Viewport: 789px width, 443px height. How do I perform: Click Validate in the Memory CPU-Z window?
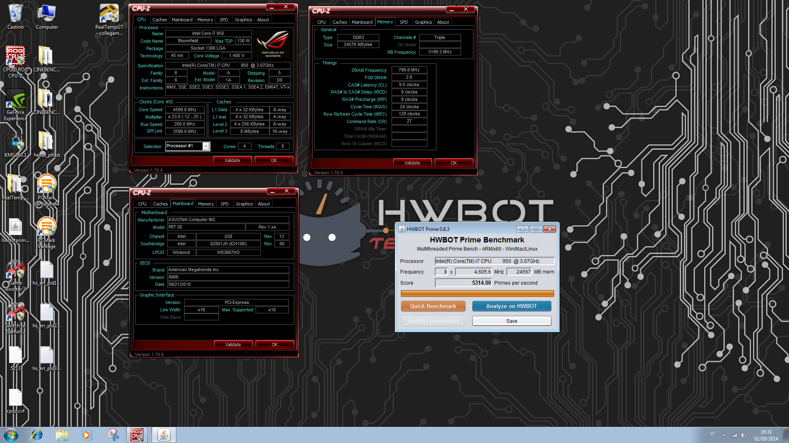pos(412,163)
